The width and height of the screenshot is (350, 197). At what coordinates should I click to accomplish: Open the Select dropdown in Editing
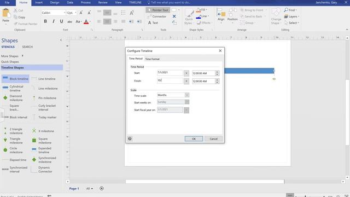[291, 23]
